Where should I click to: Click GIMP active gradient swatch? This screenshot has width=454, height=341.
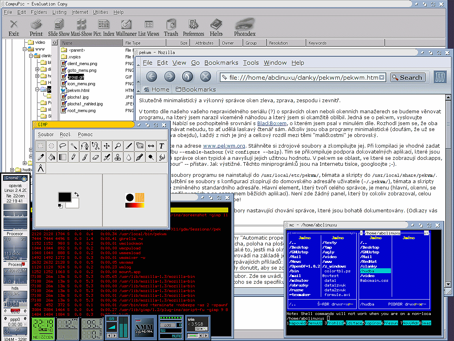tap(135, 205)
